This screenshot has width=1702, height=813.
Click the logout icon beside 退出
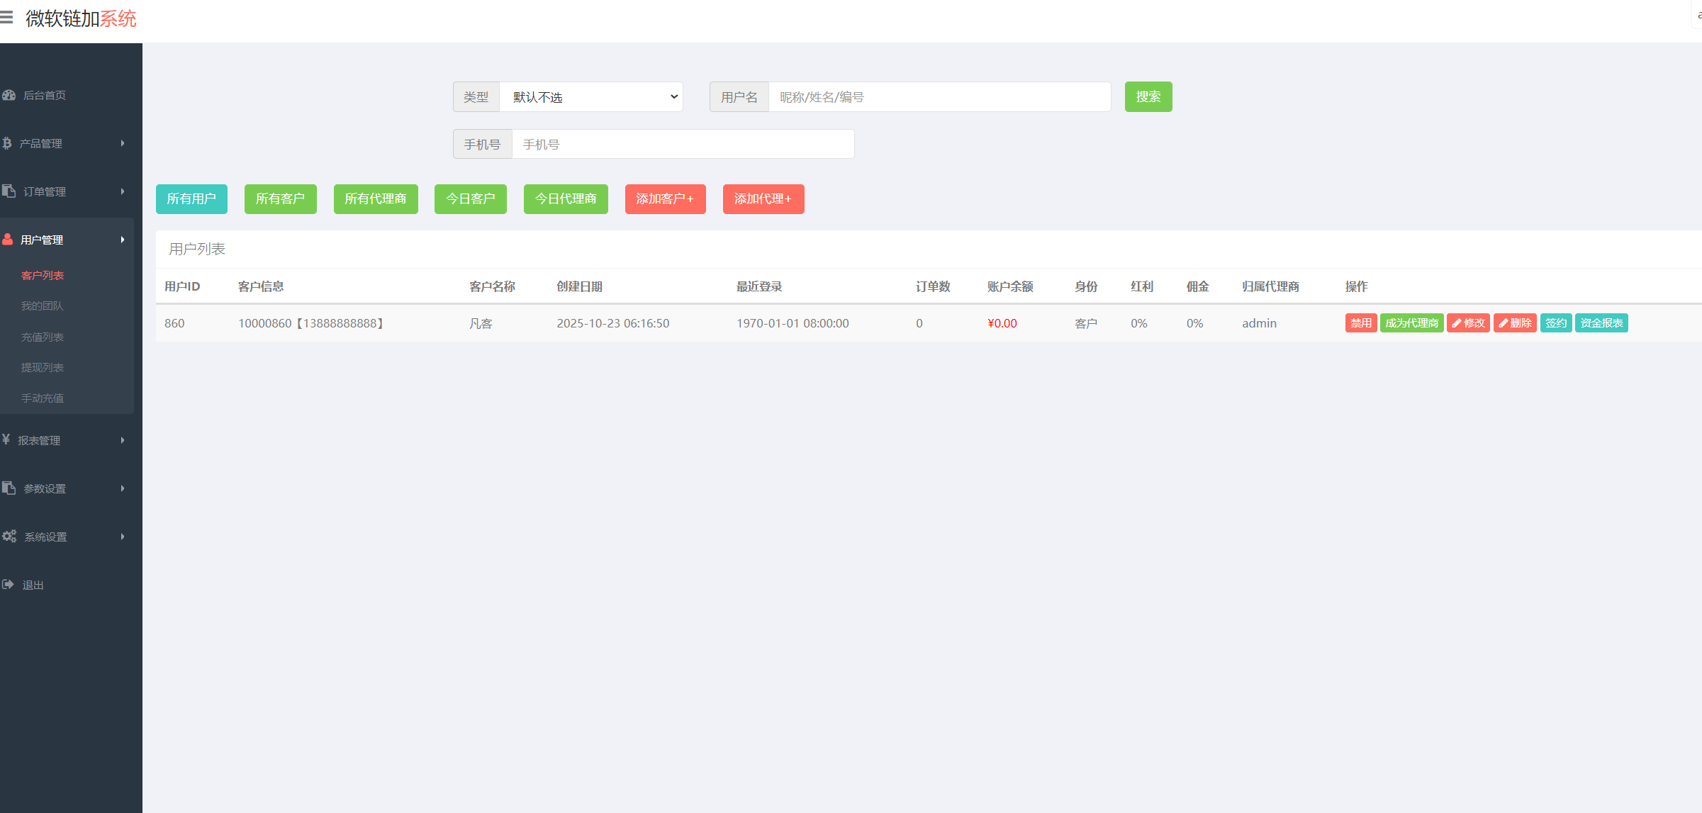click(9, 584)
